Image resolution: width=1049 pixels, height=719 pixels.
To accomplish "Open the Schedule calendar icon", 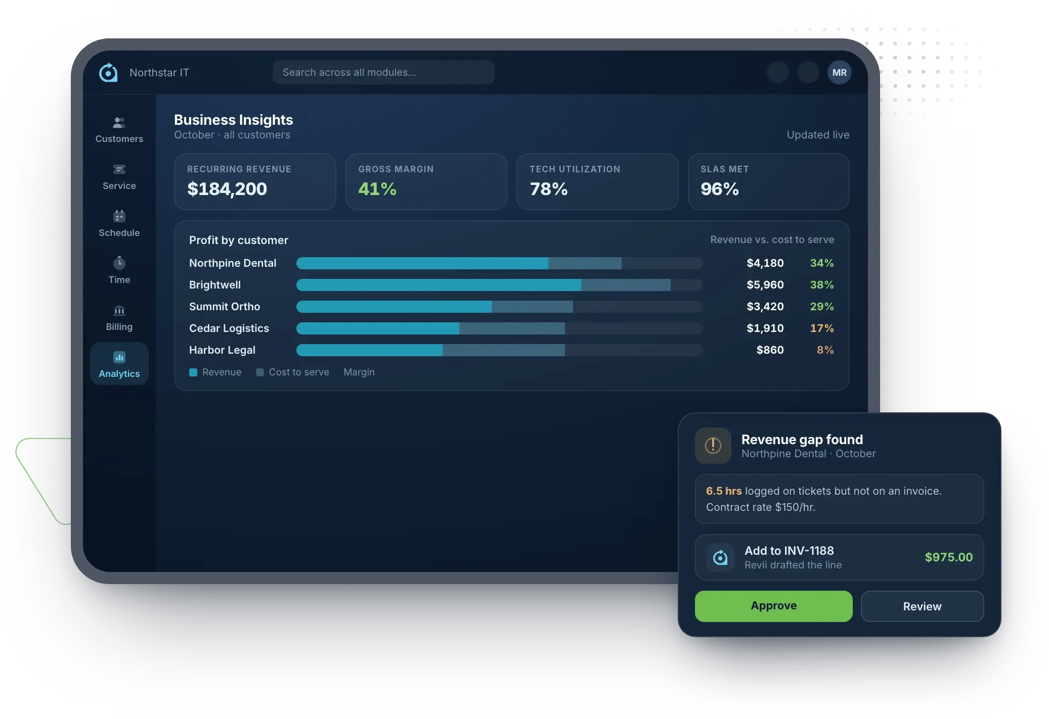I will click(119, 216).
